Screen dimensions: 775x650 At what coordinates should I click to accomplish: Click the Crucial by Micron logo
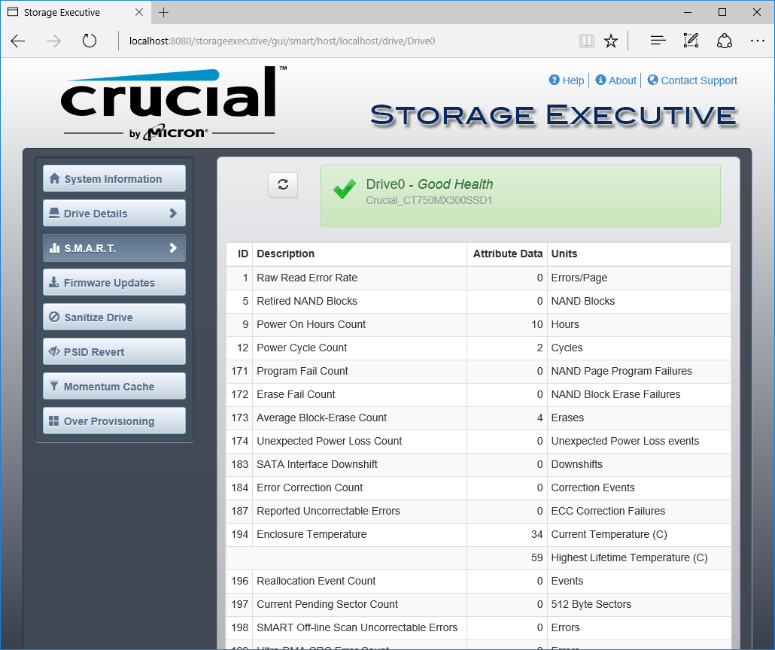coord(173,103)
